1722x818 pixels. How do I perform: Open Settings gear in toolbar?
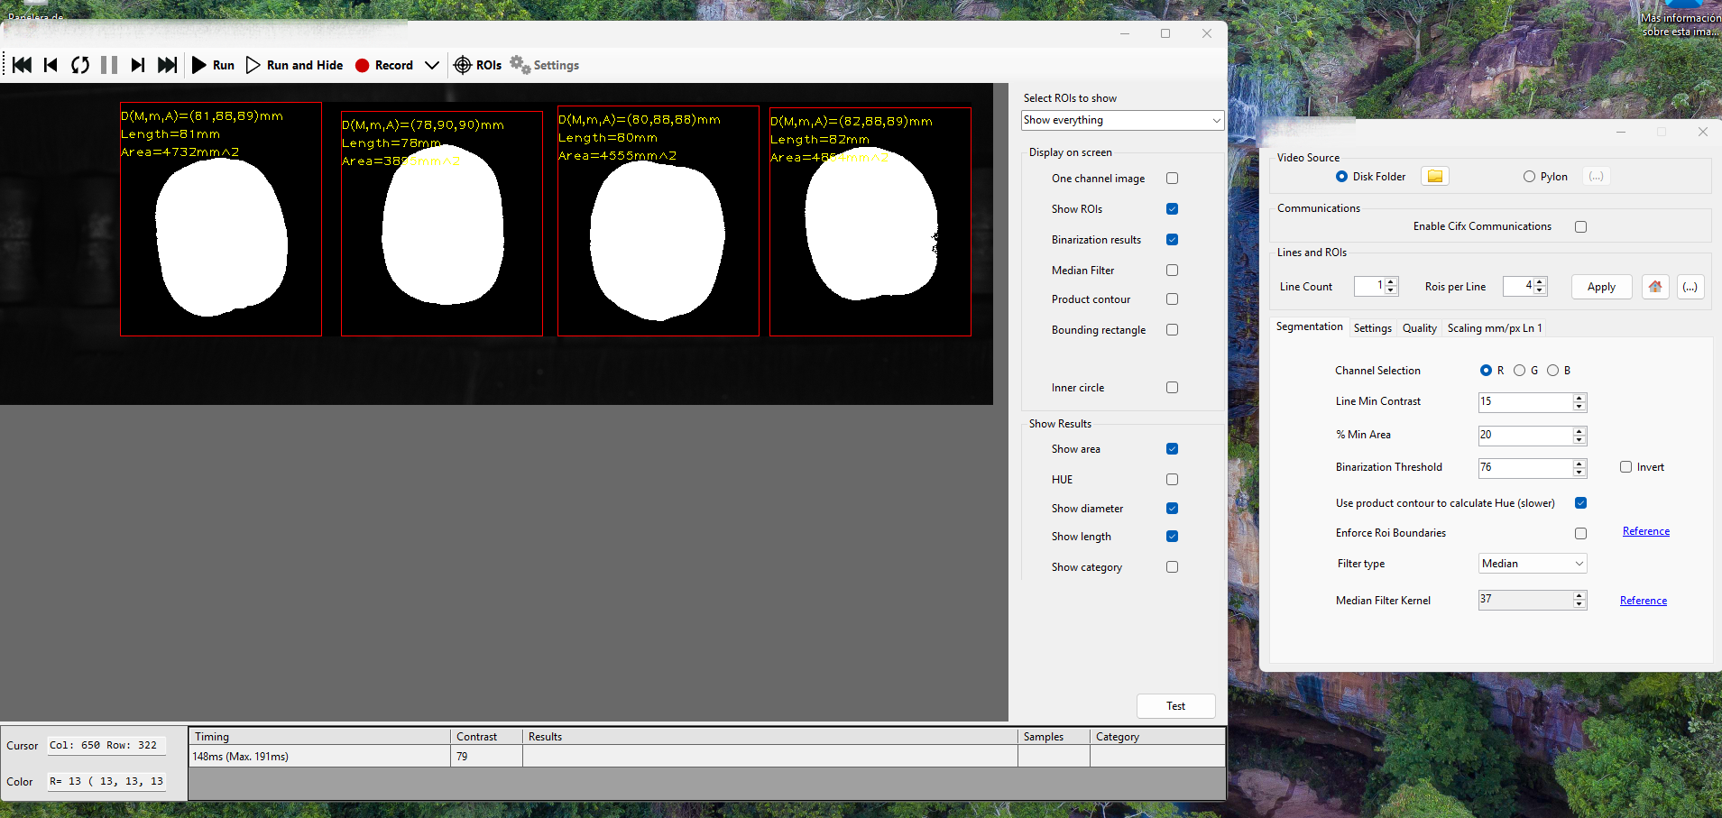(545, 65)
